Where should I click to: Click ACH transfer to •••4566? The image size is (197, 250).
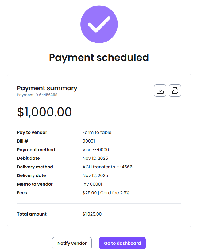coord(107,167)
